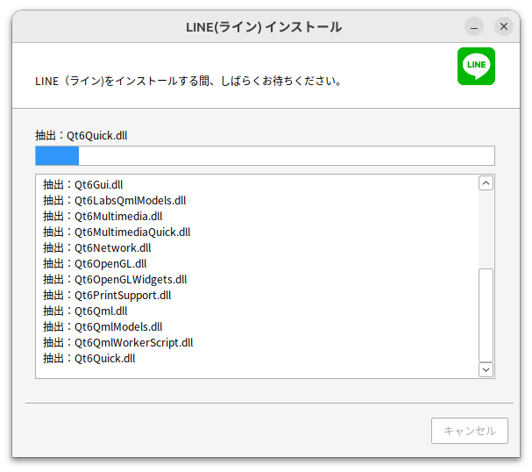Select the 抽出：Qt6QmlWorkerScript.dll log line
Screen dimensions: 532x472
117,343
